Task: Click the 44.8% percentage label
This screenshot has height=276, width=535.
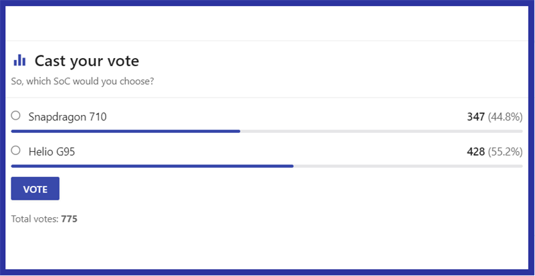Action: coord(506,117)
